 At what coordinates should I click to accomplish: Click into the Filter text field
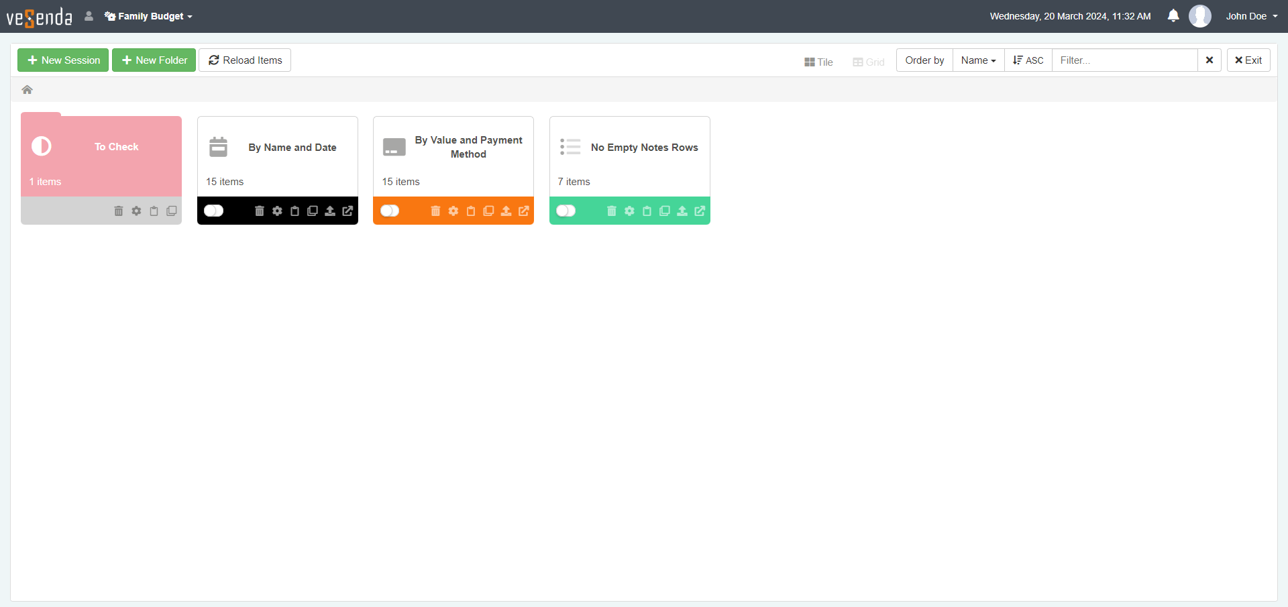pos(1124,60)
